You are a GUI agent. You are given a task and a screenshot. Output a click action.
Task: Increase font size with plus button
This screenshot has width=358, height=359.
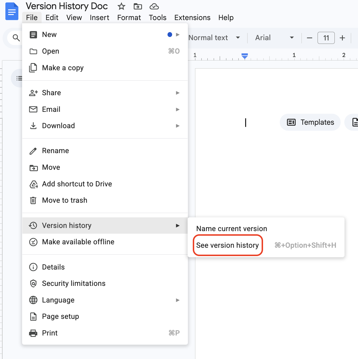coord(342,38)
